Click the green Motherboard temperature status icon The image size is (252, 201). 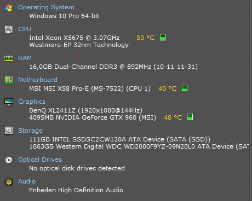point(185,88)
